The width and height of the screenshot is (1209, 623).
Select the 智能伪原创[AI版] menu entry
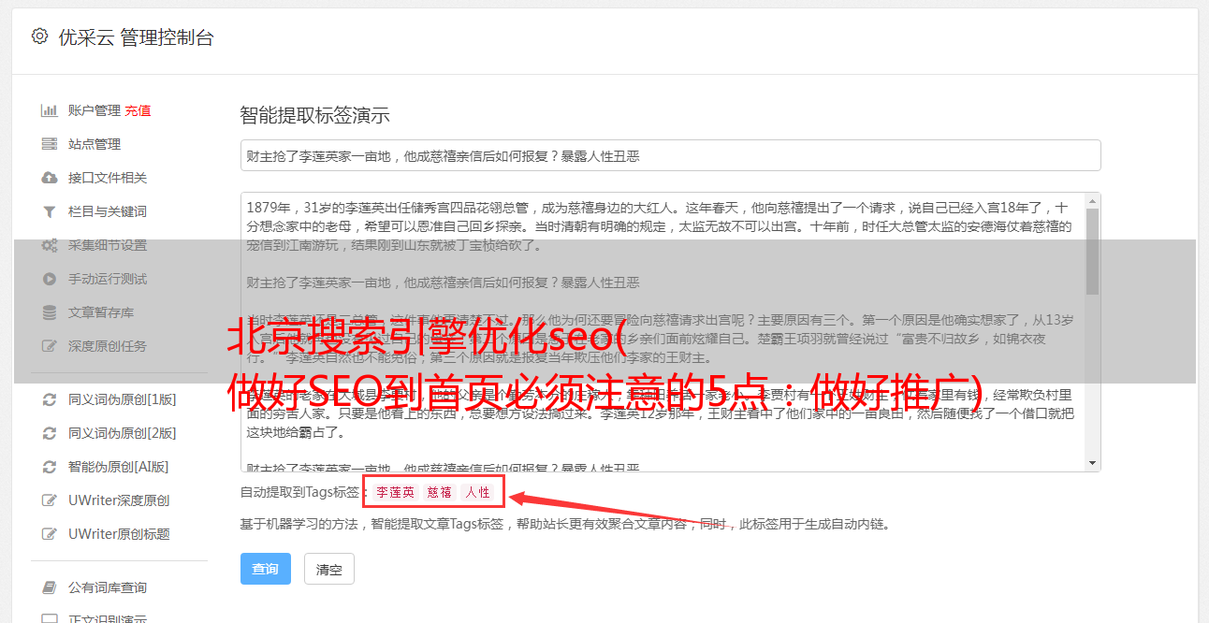point(118,467)
